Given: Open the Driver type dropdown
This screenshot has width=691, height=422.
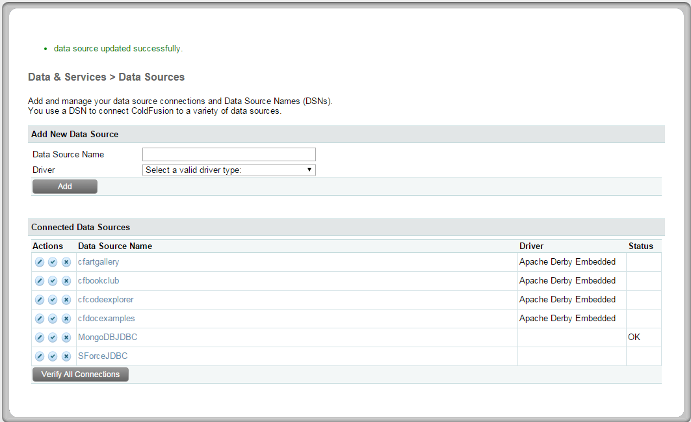Looking at the screenshot, I should tap(229, 170).
